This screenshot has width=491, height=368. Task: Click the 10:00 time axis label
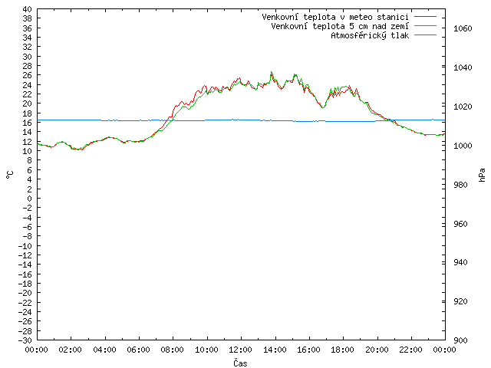[x=207, y=350]
